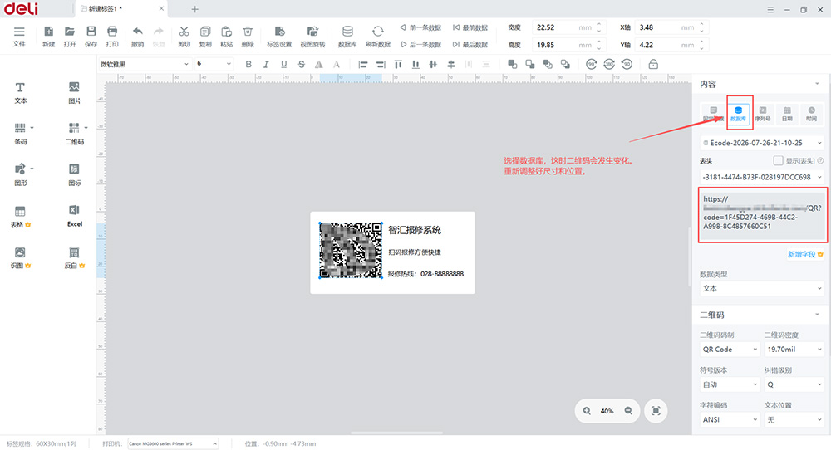Print the label with 打印
The width and height of the screenshot is (831, 450).
pyautogui.click(x=112, y=37)
